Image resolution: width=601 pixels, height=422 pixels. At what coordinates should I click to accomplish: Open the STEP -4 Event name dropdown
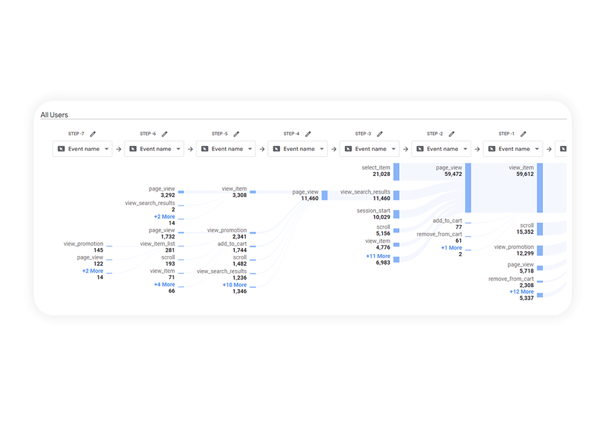pos(297,149)
